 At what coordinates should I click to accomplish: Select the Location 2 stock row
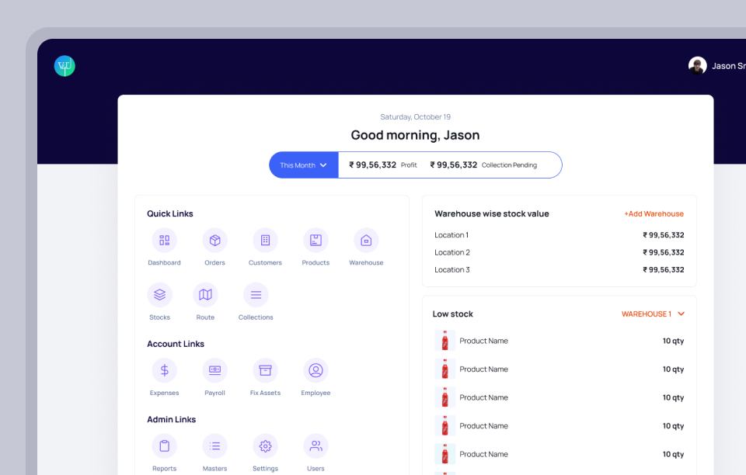(559, 252)
